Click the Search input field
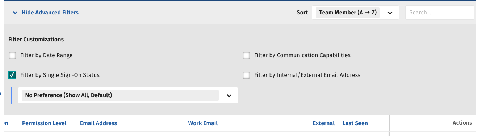The image size is (478, 136). [440, 13]
